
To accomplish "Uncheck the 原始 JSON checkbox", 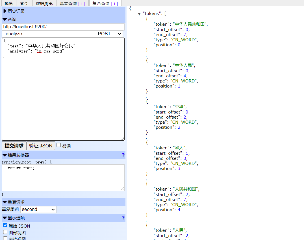I will click(x=5, y=225).
